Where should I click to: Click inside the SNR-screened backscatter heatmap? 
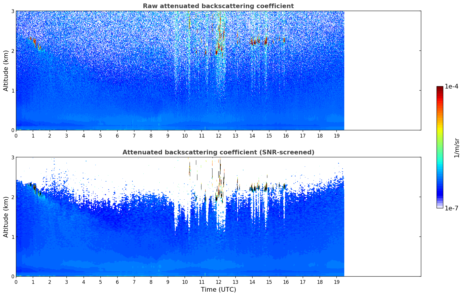[180, 217]
